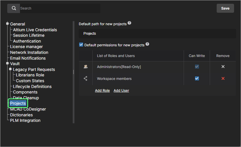Open Custom States settings

[30, 81]
